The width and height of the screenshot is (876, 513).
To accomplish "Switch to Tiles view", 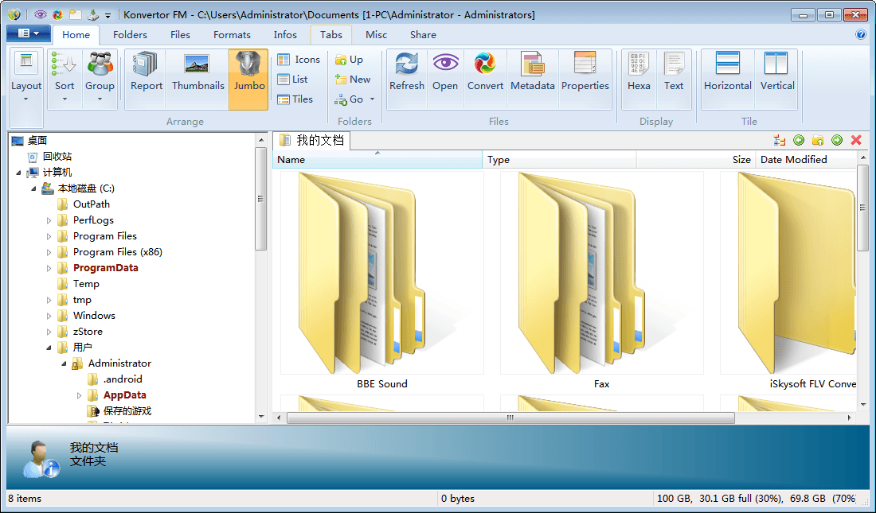I will [294, 99].
